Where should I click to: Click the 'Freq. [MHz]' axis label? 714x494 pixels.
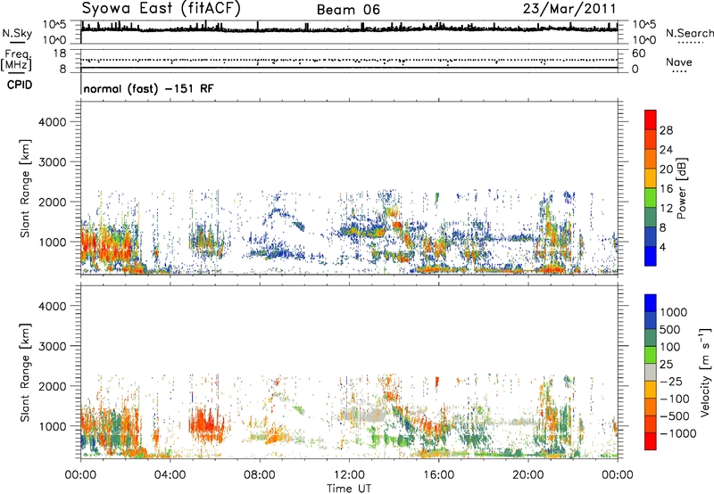16,60
